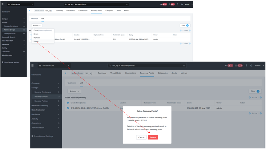
Task: Open the hamburger menu in the upper window
Action: (x=2, y=4)
